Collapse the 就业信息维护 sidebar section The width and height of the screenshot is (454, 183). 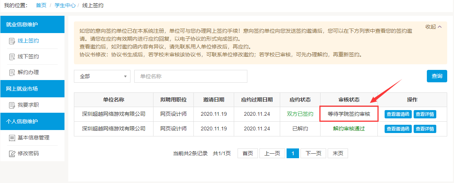point(32,24)
